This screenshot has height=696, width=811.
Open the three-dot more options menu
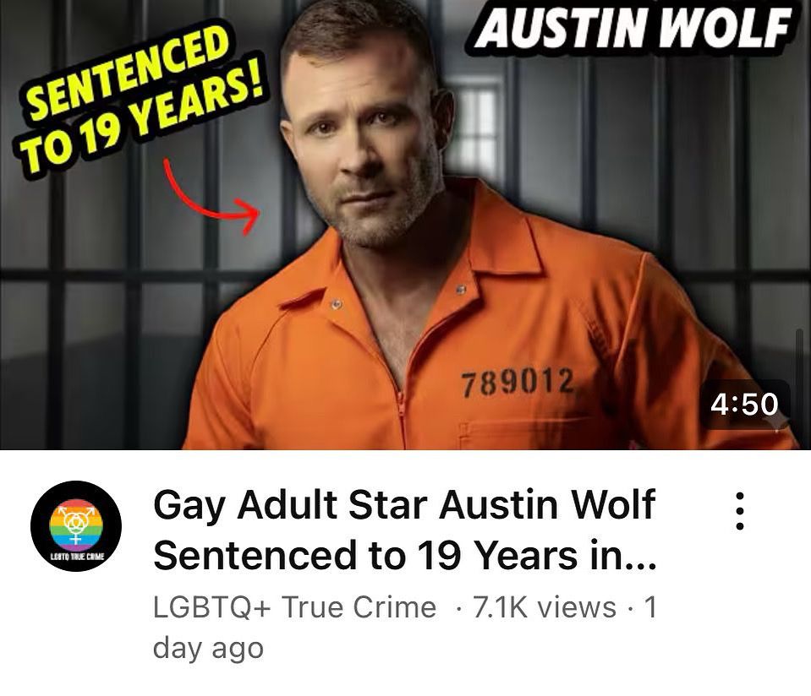click(x=740, y=511)
